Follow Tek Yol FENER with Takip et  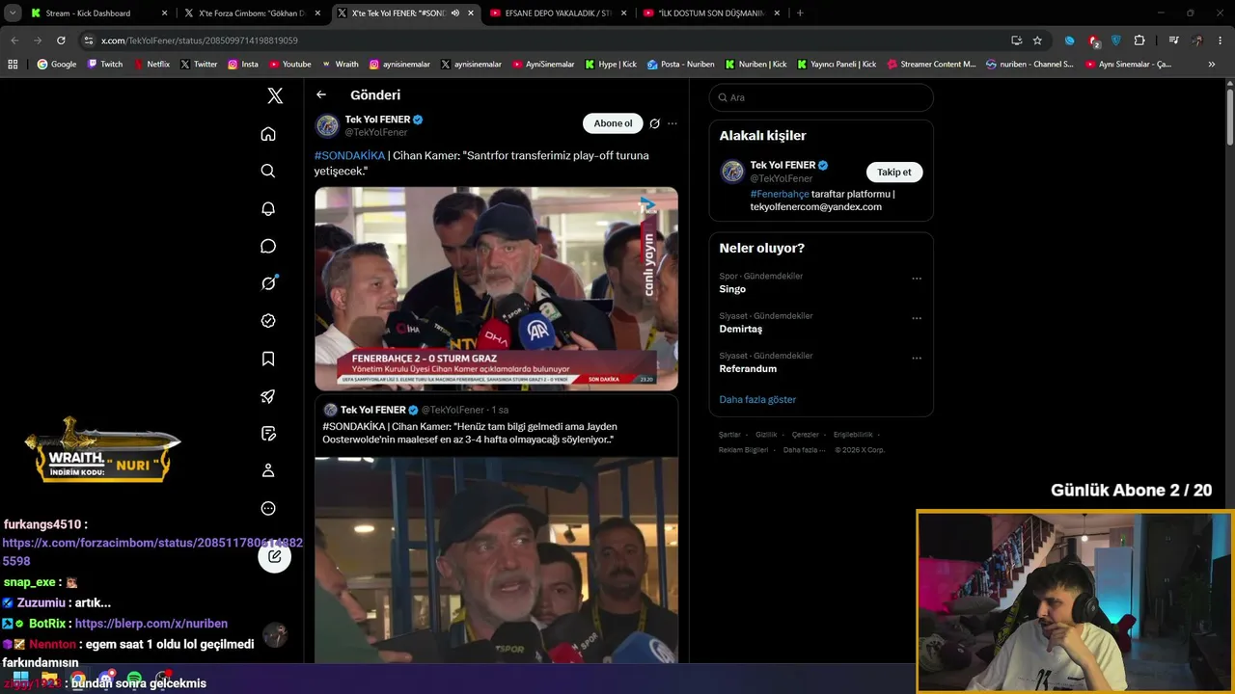[893, 172]
